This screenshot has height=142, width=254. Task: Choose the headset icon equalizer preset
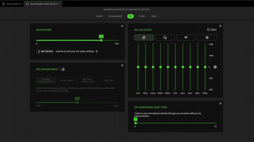coord(165,38)
